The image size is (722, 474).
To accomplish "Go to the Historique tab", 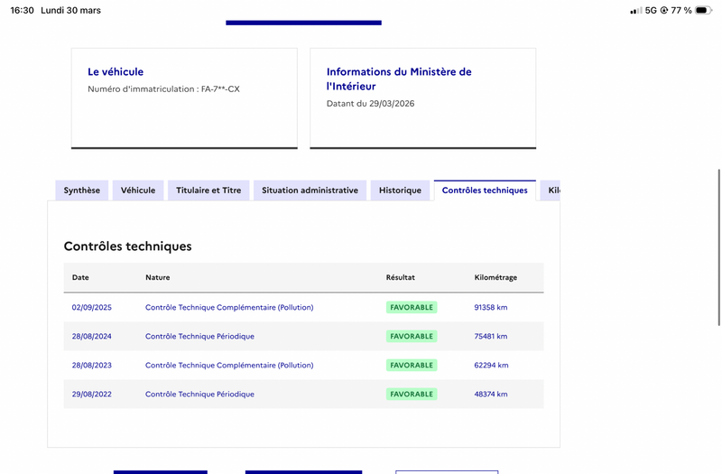I will [400, 191].
